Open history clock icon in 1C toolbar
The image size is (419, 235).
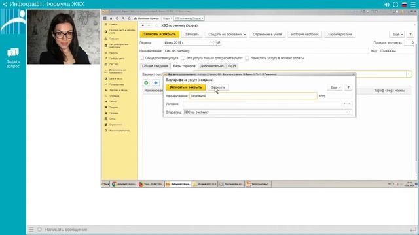click(117, 18)
